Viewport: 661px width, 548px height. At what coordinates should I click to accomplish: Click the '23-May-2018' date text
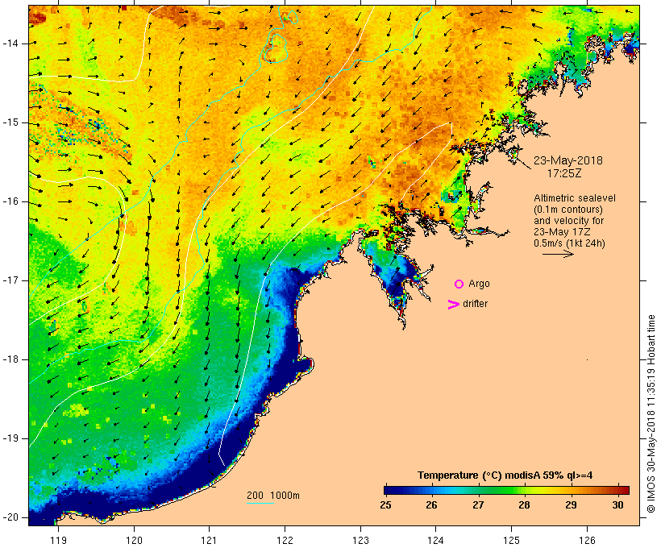567,160
